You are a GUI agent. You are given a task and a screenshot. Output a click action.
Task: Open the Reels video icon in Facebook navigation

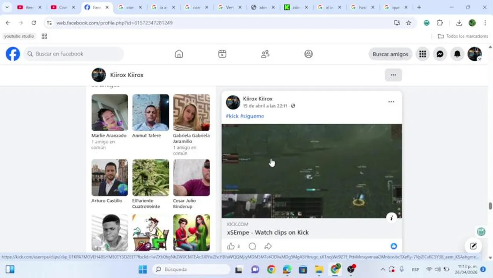(x=222, y=54)
